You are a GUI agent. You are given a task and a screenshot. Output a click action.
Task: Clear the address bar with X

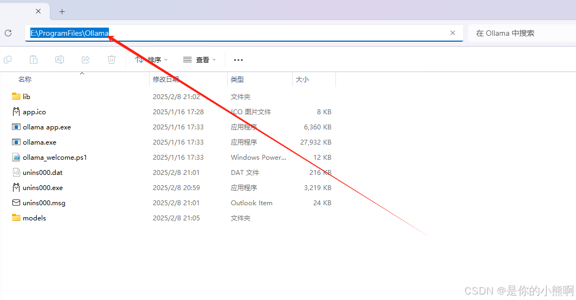(x=452, y=33)
